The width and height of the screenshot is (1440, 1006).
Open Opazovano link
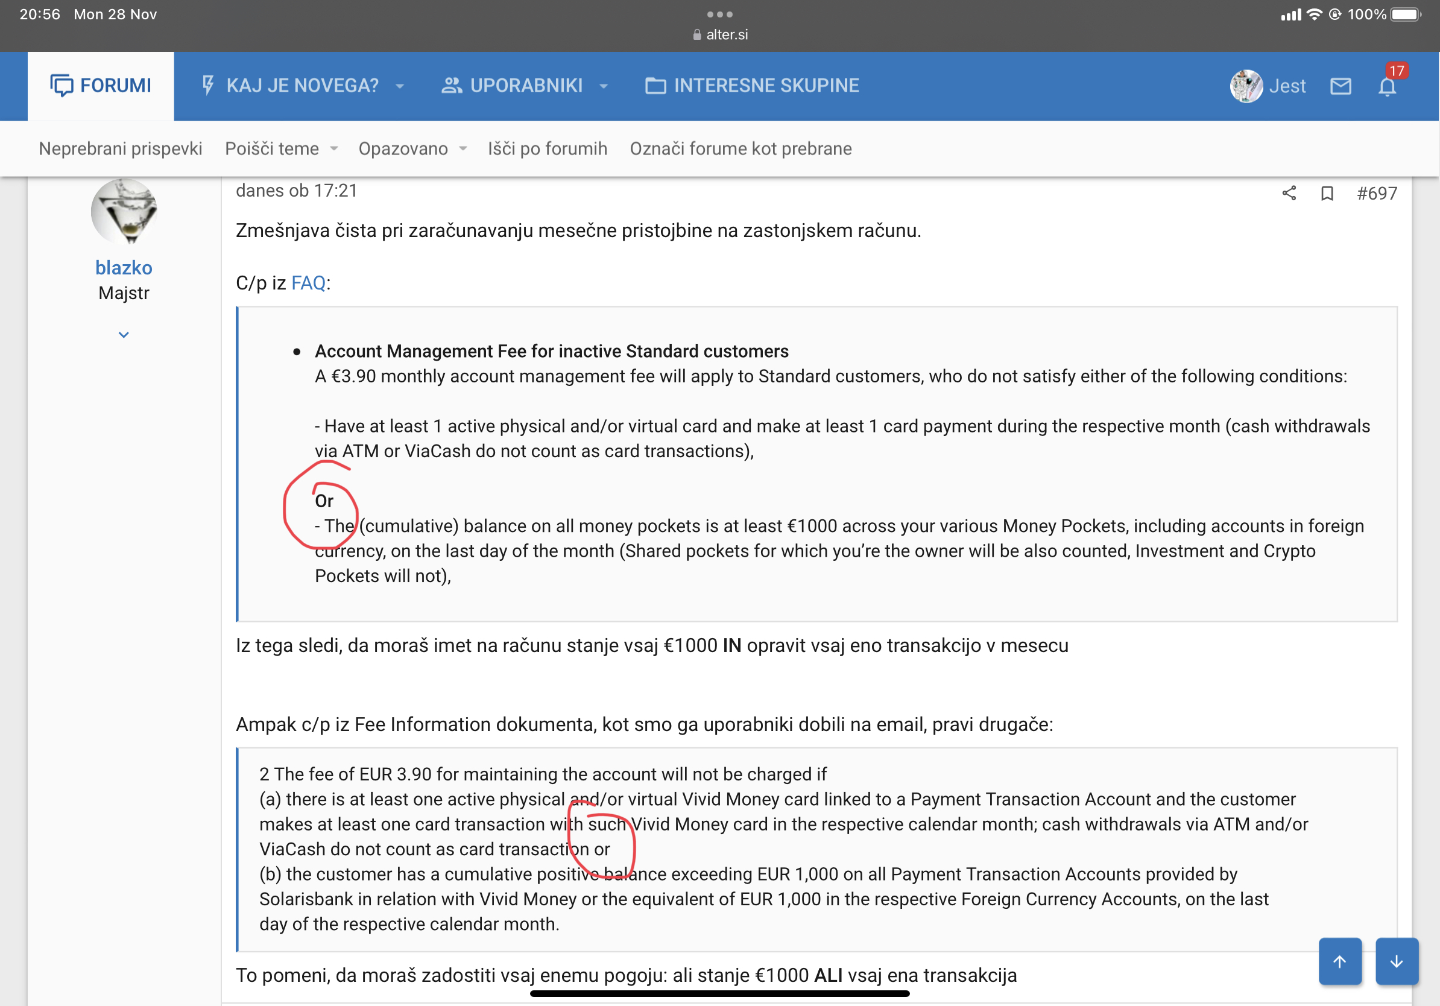[x=403, y=148]
